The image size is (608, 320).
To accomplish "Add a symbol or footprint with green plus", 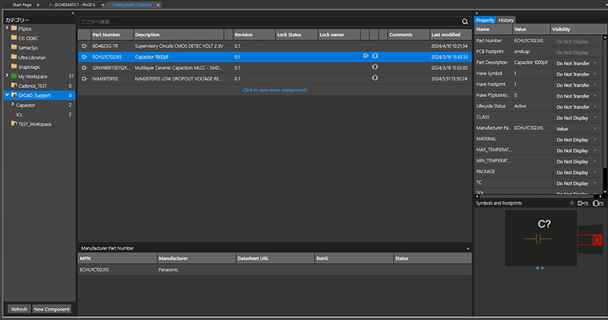I will pyautogui.click(x=572, y=203).
